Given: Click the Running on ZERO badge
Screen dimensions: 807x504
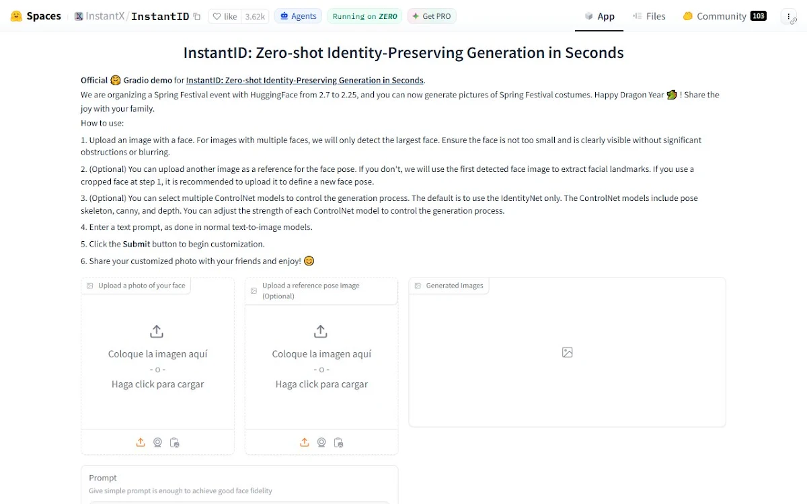Looking at the screenshot, I should pos(364,16).
